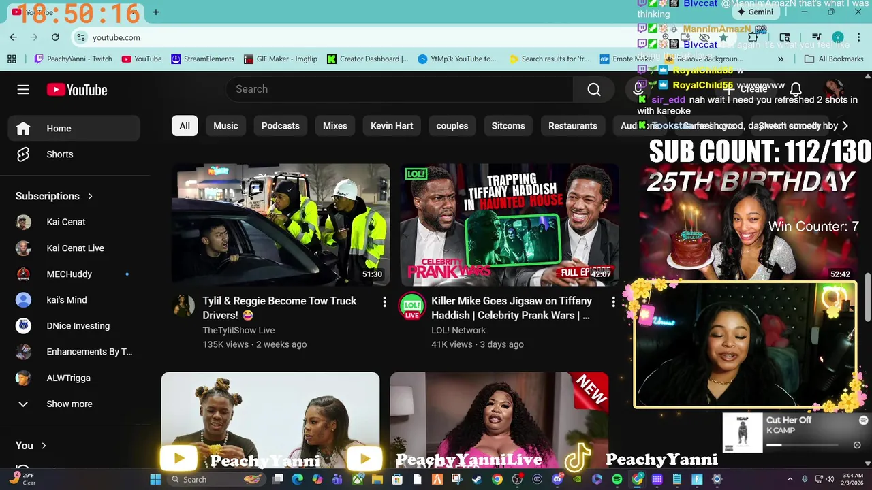The width and height of the screenshot is (872, 490).
Task: Click LOL! Network channel avatar
Action: [412, 306]
